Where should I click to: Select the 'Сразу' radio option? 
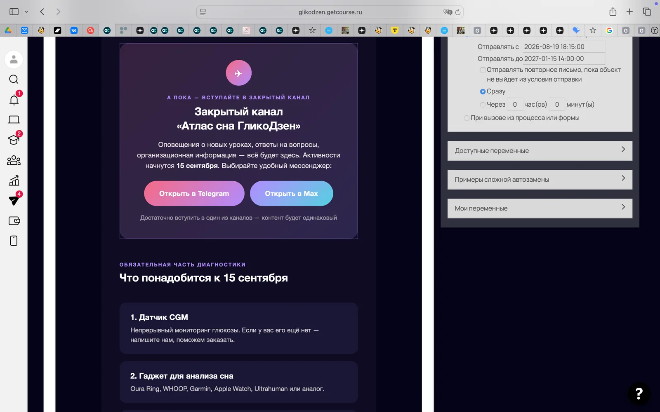[483, 91]
